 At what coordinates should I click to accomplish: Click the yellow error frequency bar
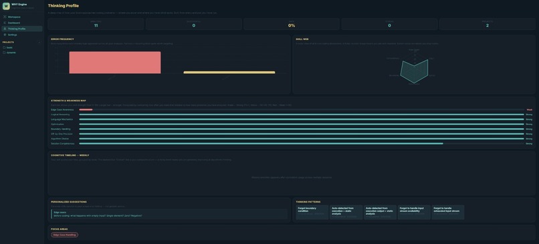point(229,72)
